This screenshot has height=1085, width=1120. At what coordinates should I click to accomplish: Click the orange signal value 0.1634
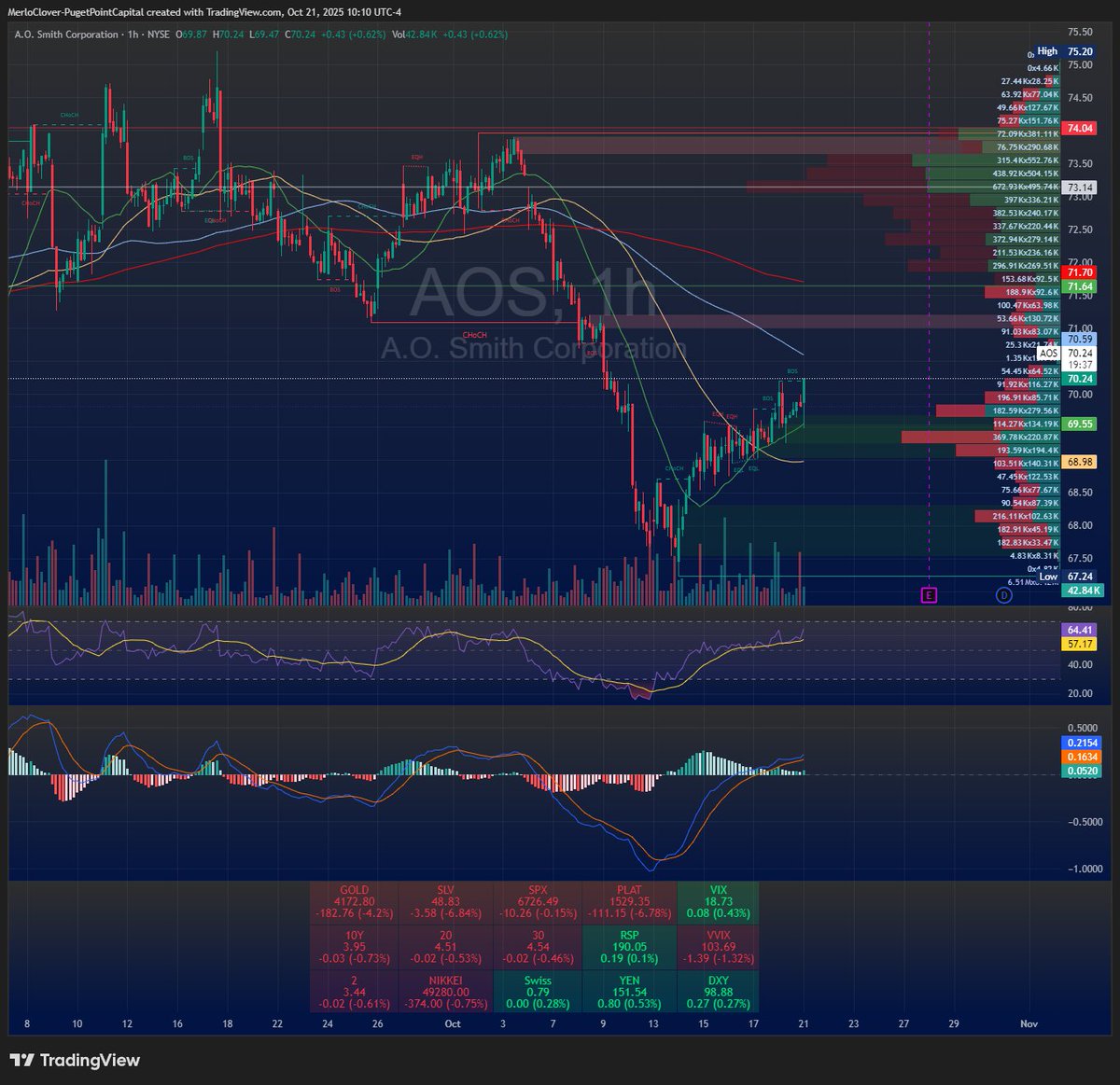click(1083, 757)
